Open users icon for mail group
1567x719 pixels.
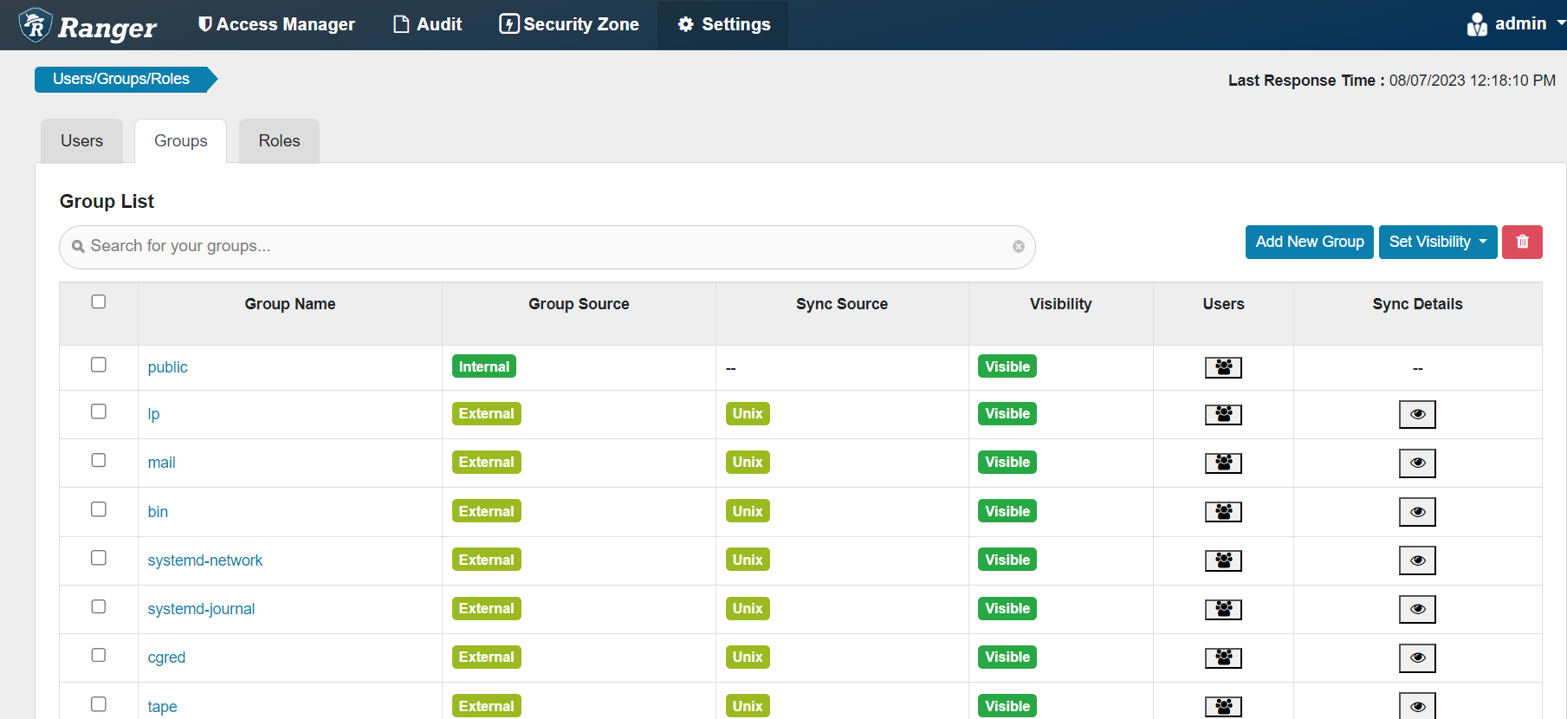[1223, 463]
